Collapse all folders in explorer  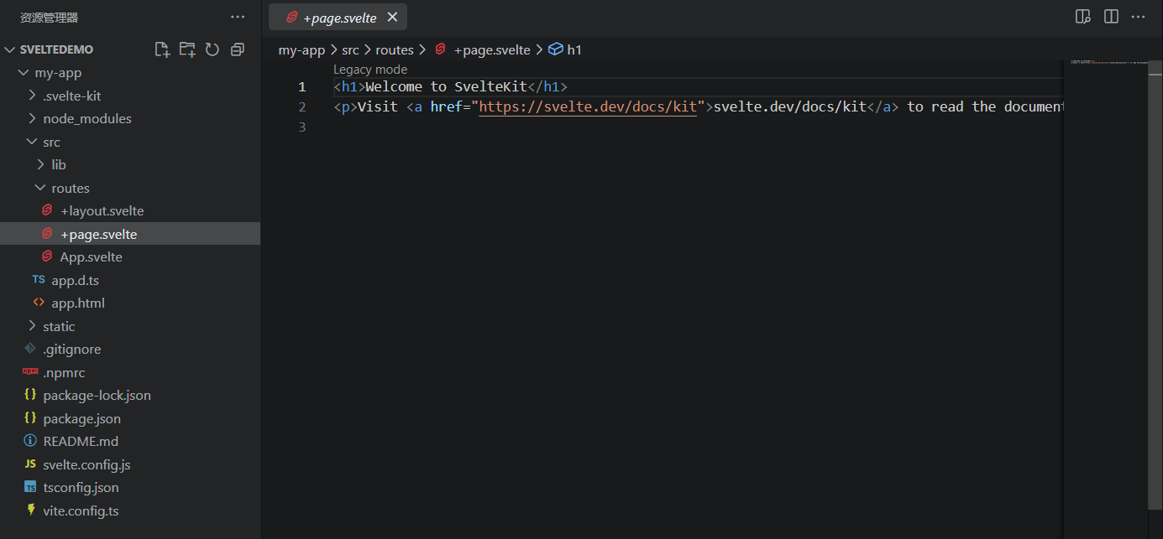pos(238,49)
